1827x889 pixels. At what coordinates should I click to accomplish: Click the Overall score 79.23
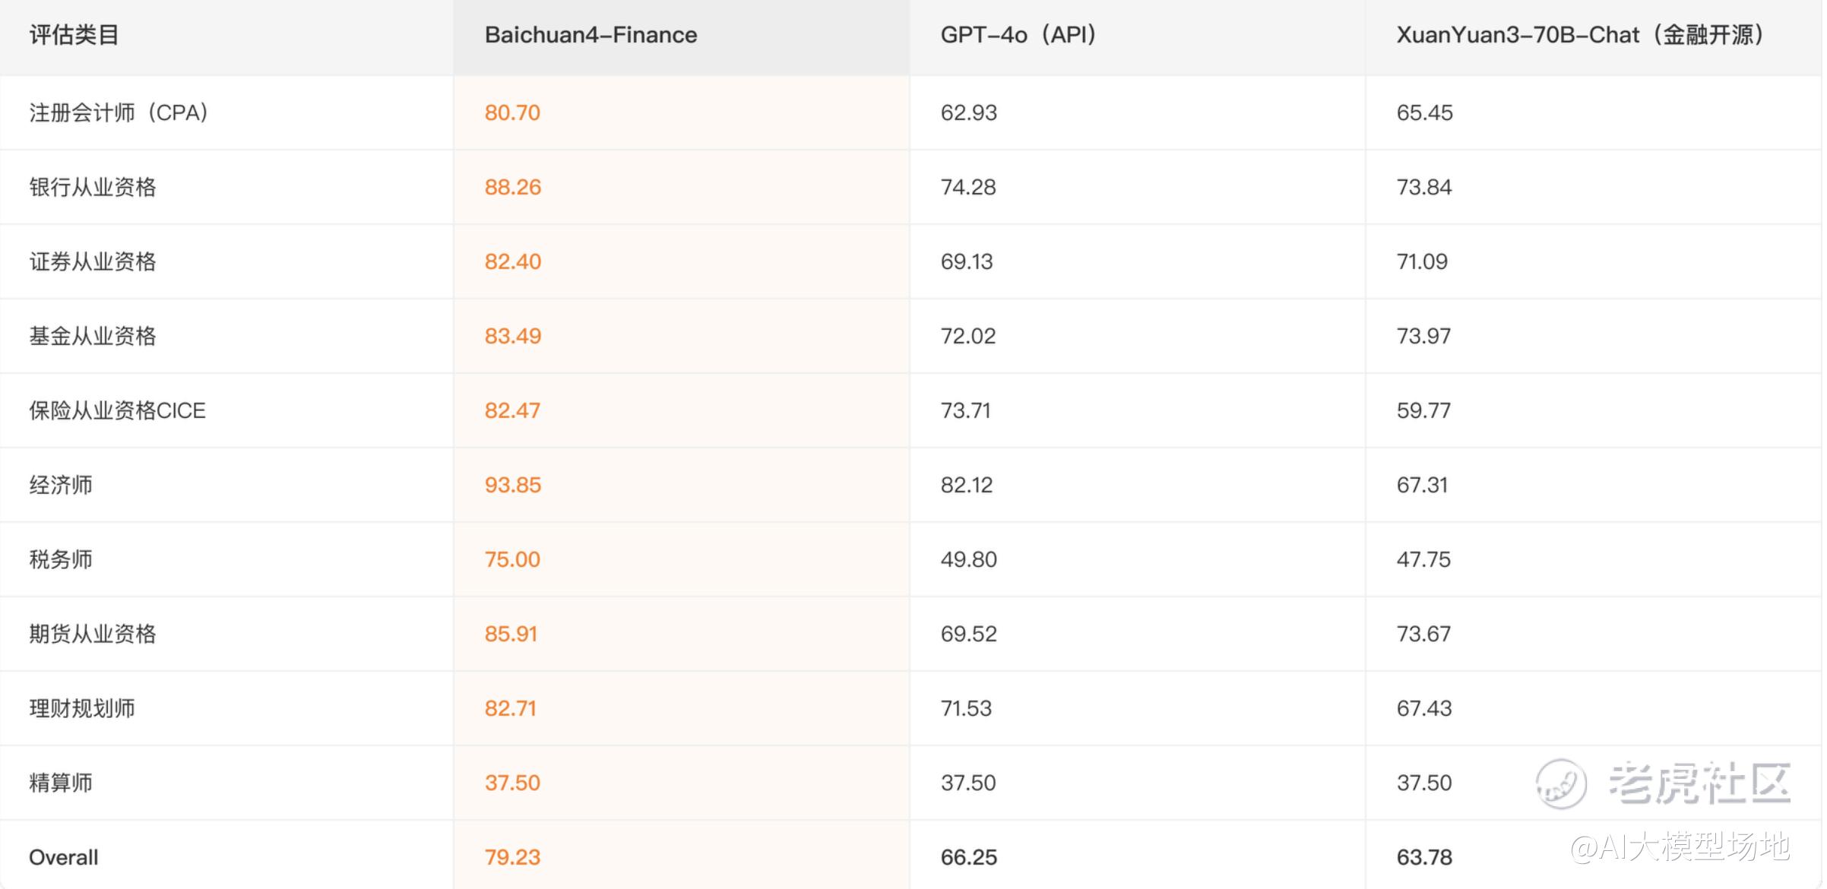[x=513, y=857]
